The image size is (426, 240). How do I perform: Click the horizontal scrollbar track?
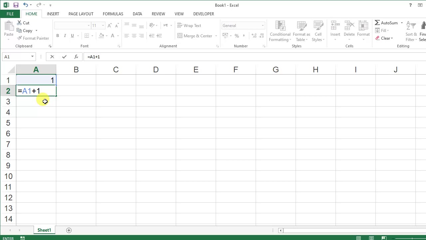tap(353, 230)
